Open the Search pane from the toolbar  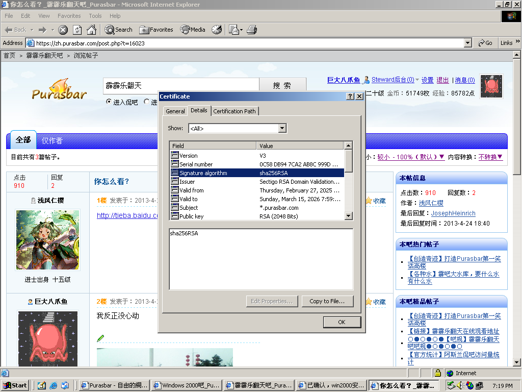point(118,30)
